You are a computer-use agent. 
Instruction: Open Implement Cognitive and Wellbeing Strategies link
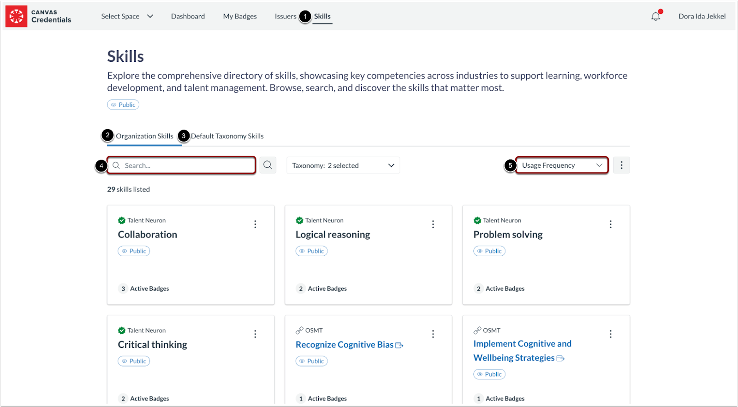[x=522, y=351]
